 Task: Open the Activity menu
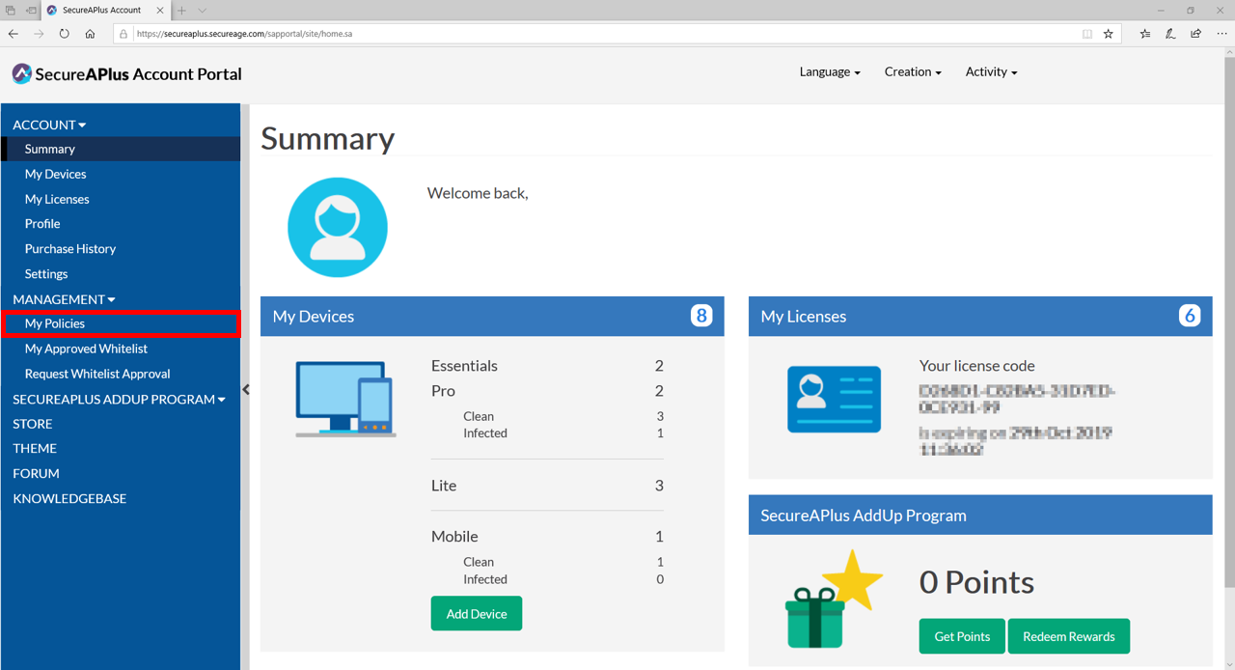[x=989, y=71]
